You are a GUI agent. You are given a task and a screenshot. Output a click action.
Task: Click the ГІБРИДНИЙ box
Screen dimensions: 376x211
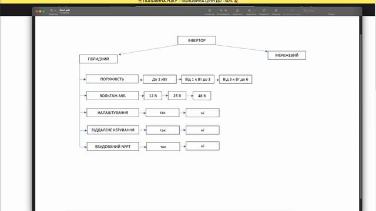(x=98, y=59)
